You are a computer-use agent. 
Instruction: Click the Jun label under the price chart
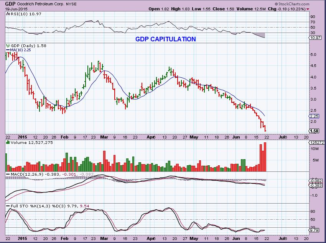coord(236,137)
